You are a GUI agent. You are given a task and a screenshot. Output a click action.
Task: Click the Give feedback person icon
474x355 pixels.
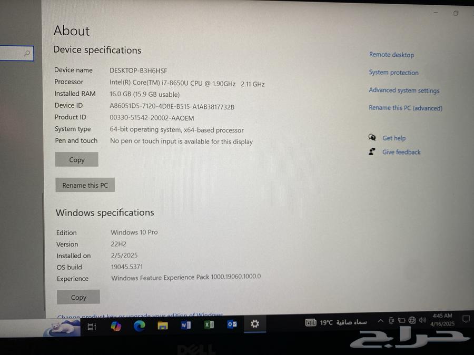point(372,151)
